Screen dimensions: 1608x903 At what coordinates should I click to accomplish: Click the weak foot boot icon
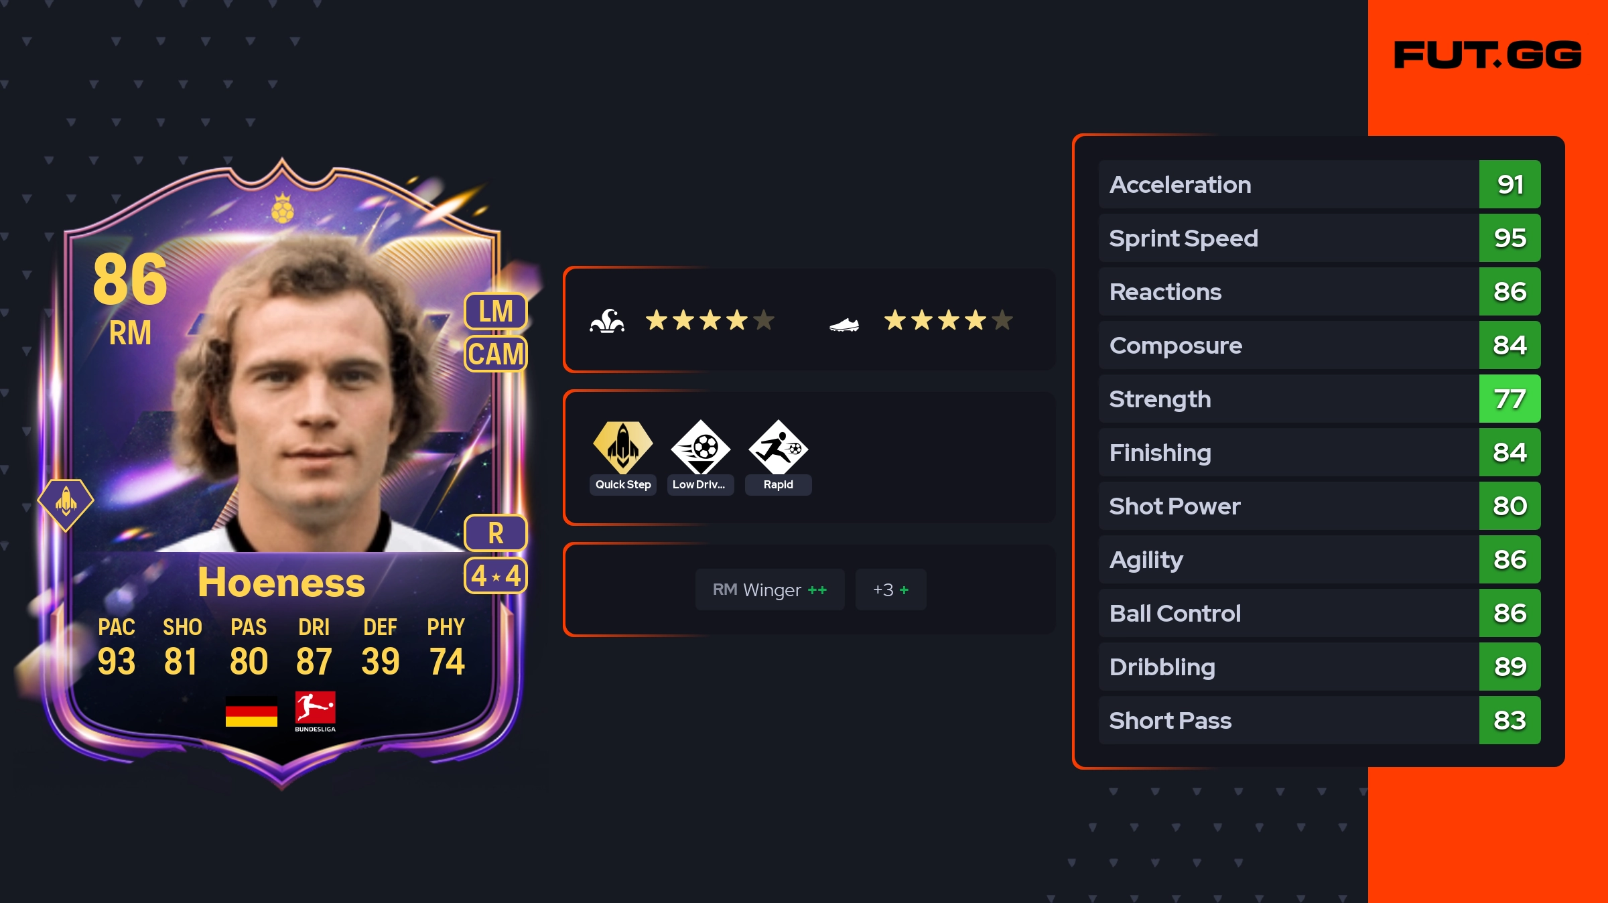coord(844,325)
